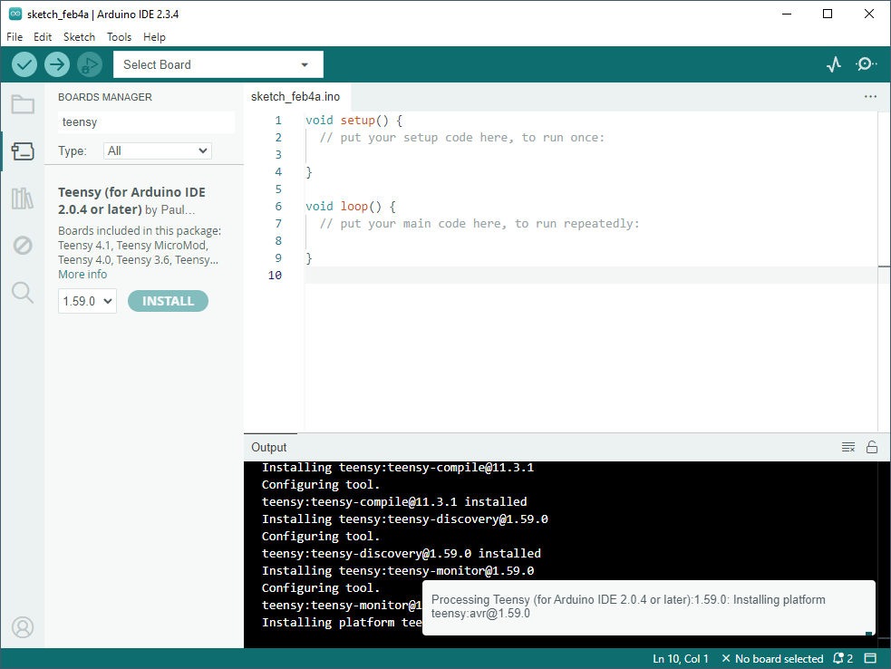Screen dimensions: 891x669
Task: Click 'Installing teensy:teensy-discovery@1.59.0' output line
Action: pyautogui.click(x=404, y=519)
